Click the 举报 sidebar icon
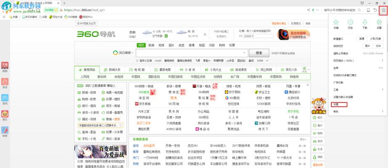This screenshot has height=168, width=388. coord(5,130)
